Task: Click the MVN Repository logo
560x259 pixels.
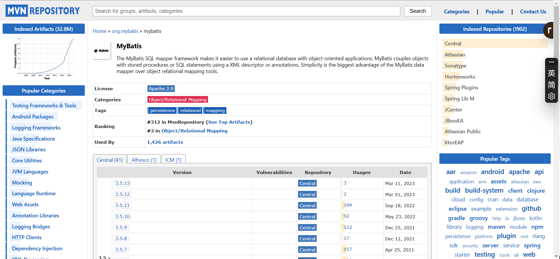Action: 43,11
